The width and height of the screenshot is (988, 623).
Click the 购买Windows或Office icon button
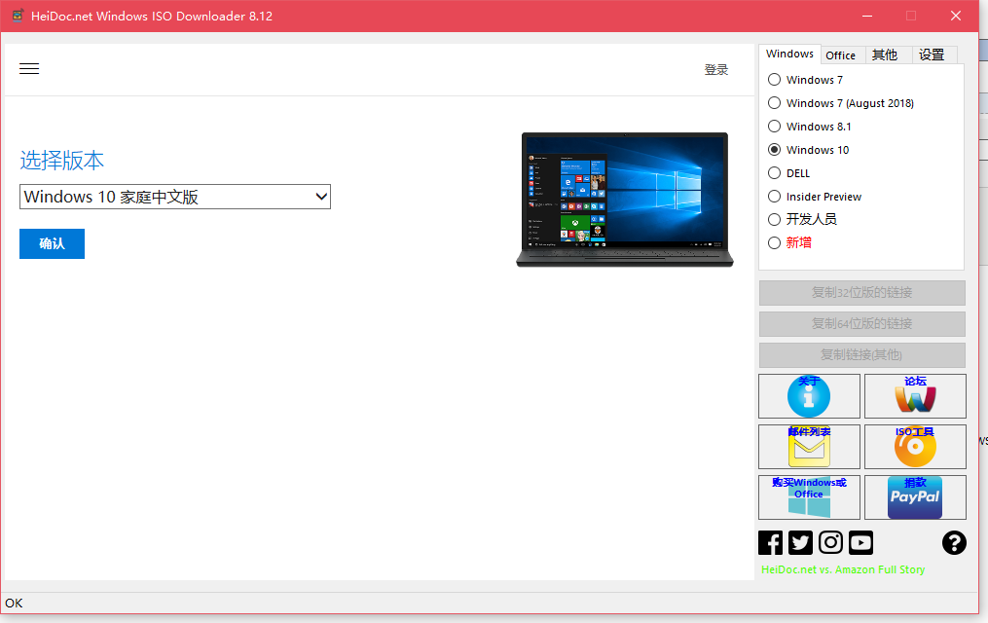(809, 497)
